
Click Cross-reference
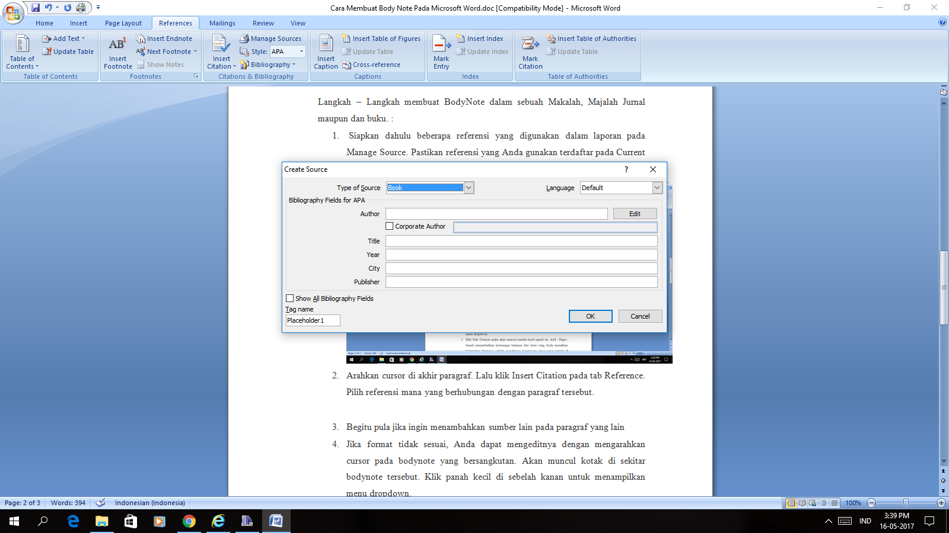coord(371,65)
